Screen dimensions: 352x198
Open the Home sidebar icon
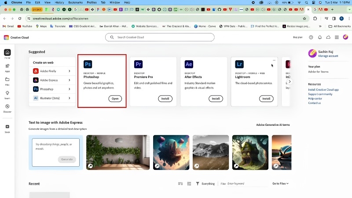pyautogui.click(x=7, y=52)
